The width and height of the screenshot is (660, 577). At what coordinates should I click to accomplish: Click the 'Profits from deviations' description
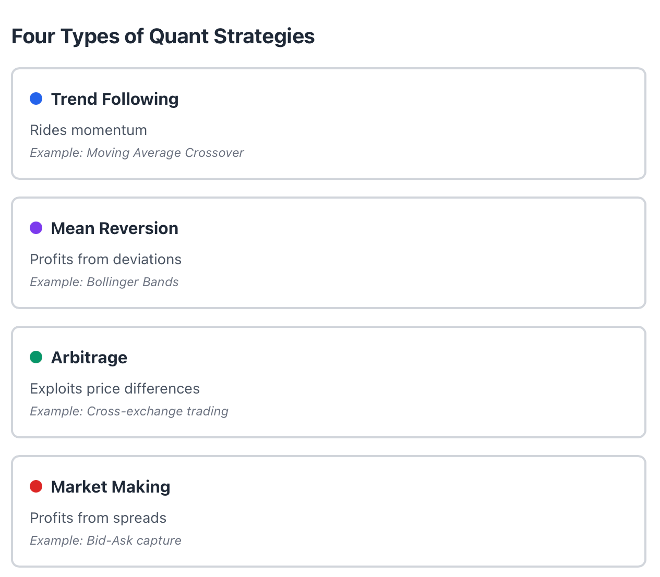(106, 259)
